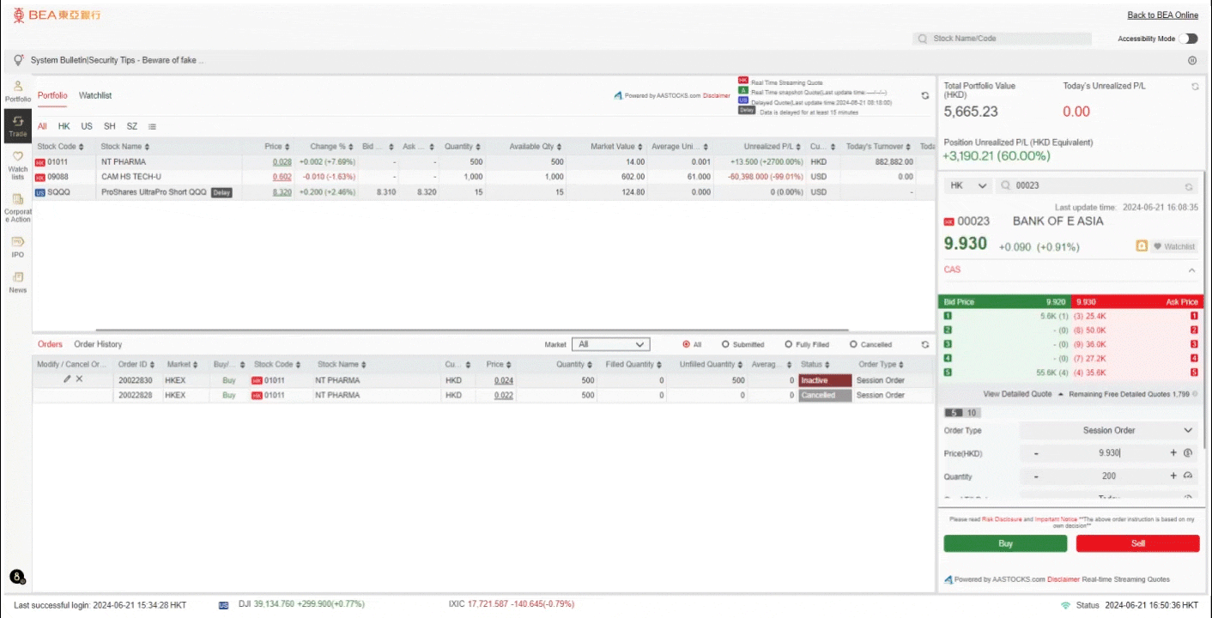Select the Orders tab
This screenshot has height=618, width=1212.
pos(50,344)
